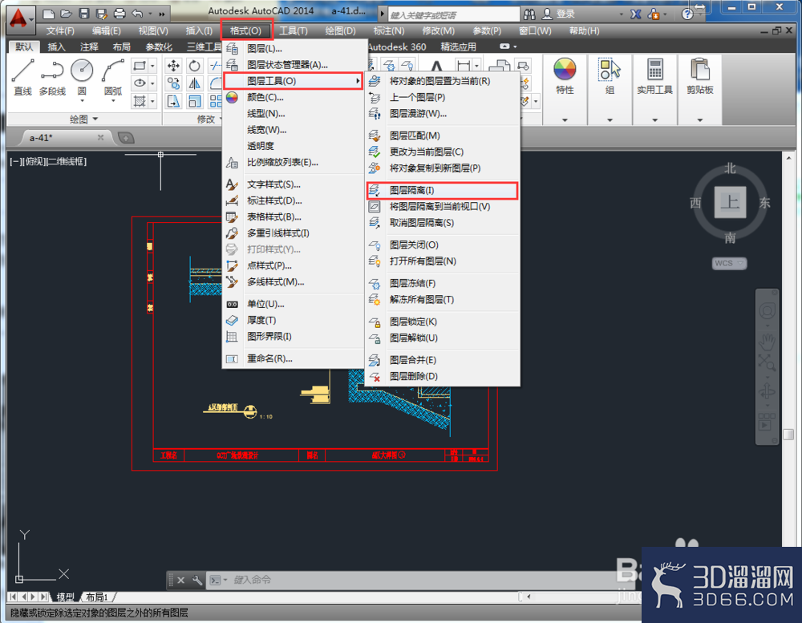Click the help question mark icon
This screenshot has width=802, height=623.
pyautogui.click(x=687, y=14)
